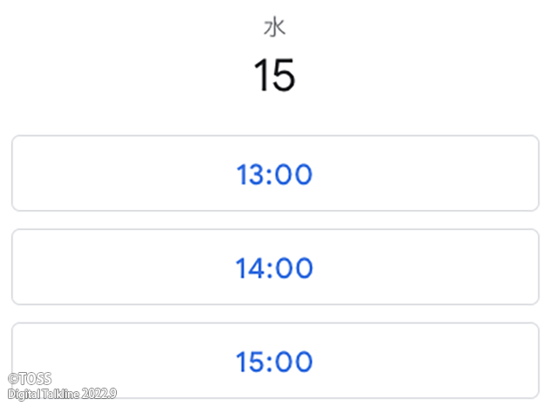This screenshot has height=406, width=558.
Task: Choose the 14:00 time slot
Action: (x=275, y=267)
